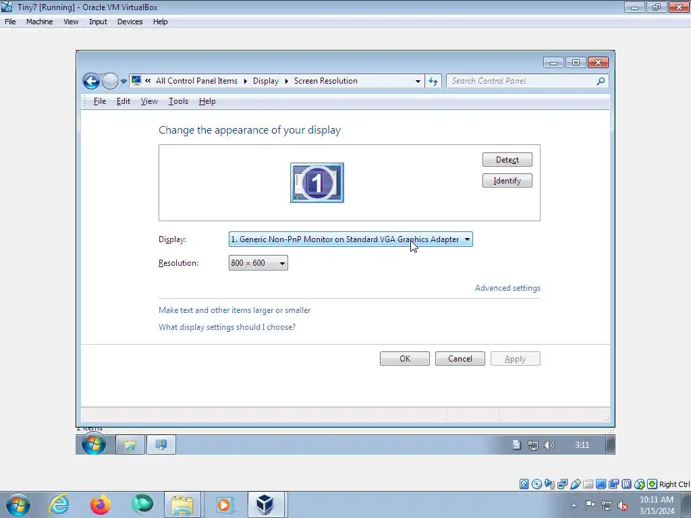
Task: Click the VirtualBox optical disc status icon
Action: click(x=536, y=484)
